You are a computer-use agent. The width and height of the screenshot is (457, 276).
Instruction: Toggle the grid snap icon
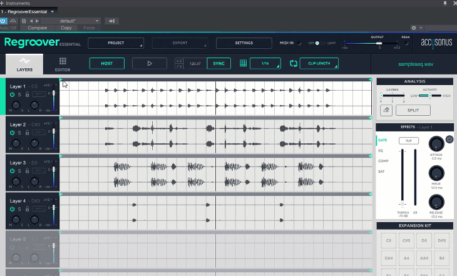coord(243,63)
